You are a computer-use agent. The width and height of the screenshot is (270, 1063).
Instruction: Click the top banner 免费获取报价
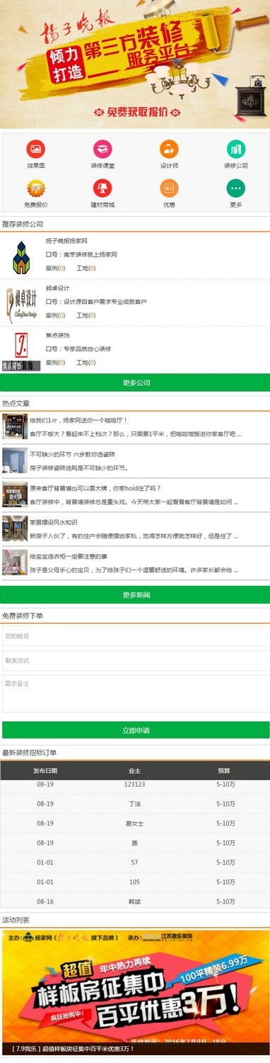point(137,111)
